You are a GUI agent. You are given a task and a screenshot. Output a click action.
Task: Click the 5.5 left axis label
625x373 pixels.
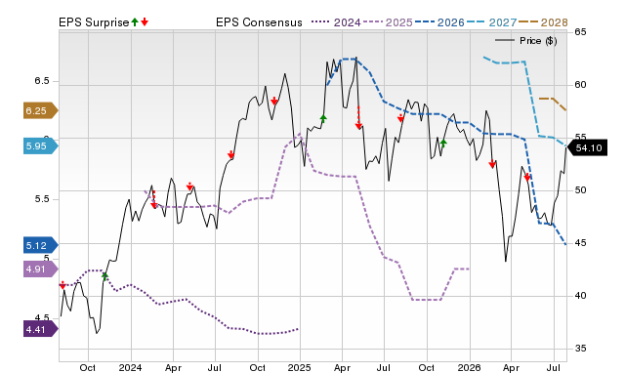[x=42, y=199]
